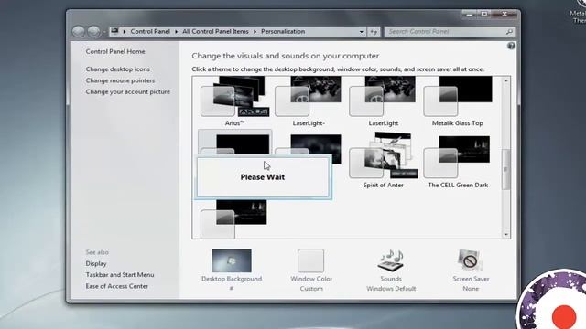Open the Window Color Custom icon
The image size is (586, 329).
tap(310, 260)
